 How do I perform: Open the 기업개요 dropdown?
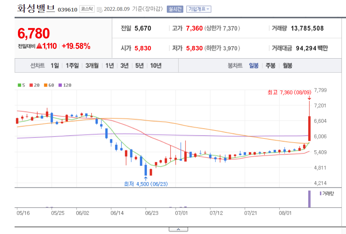click(x=199, y=9)
